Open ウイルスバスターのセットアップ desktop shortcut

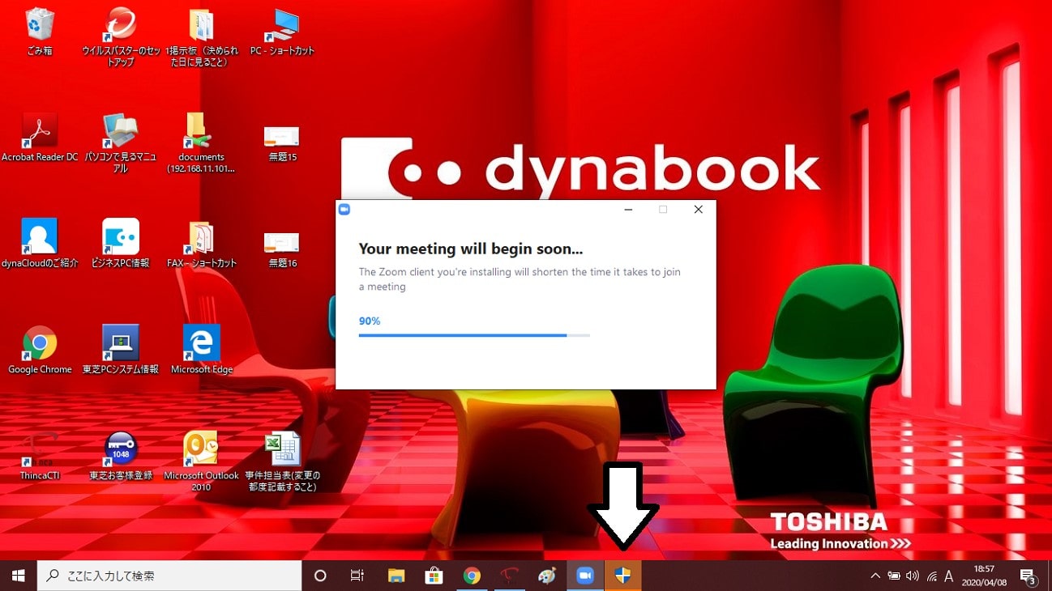click(x=120, y=36)
